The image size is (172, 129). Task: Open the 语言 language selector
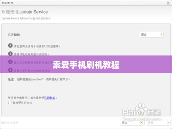(x=151, y=35)
